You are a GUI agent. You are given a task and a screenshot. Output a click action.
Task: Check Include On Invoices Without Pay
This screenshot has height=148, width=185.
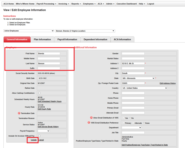coord(39,136)
